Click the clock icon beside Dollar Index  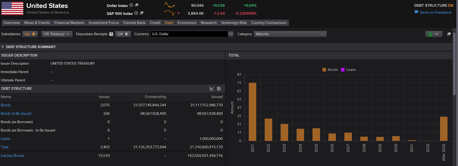131,5
